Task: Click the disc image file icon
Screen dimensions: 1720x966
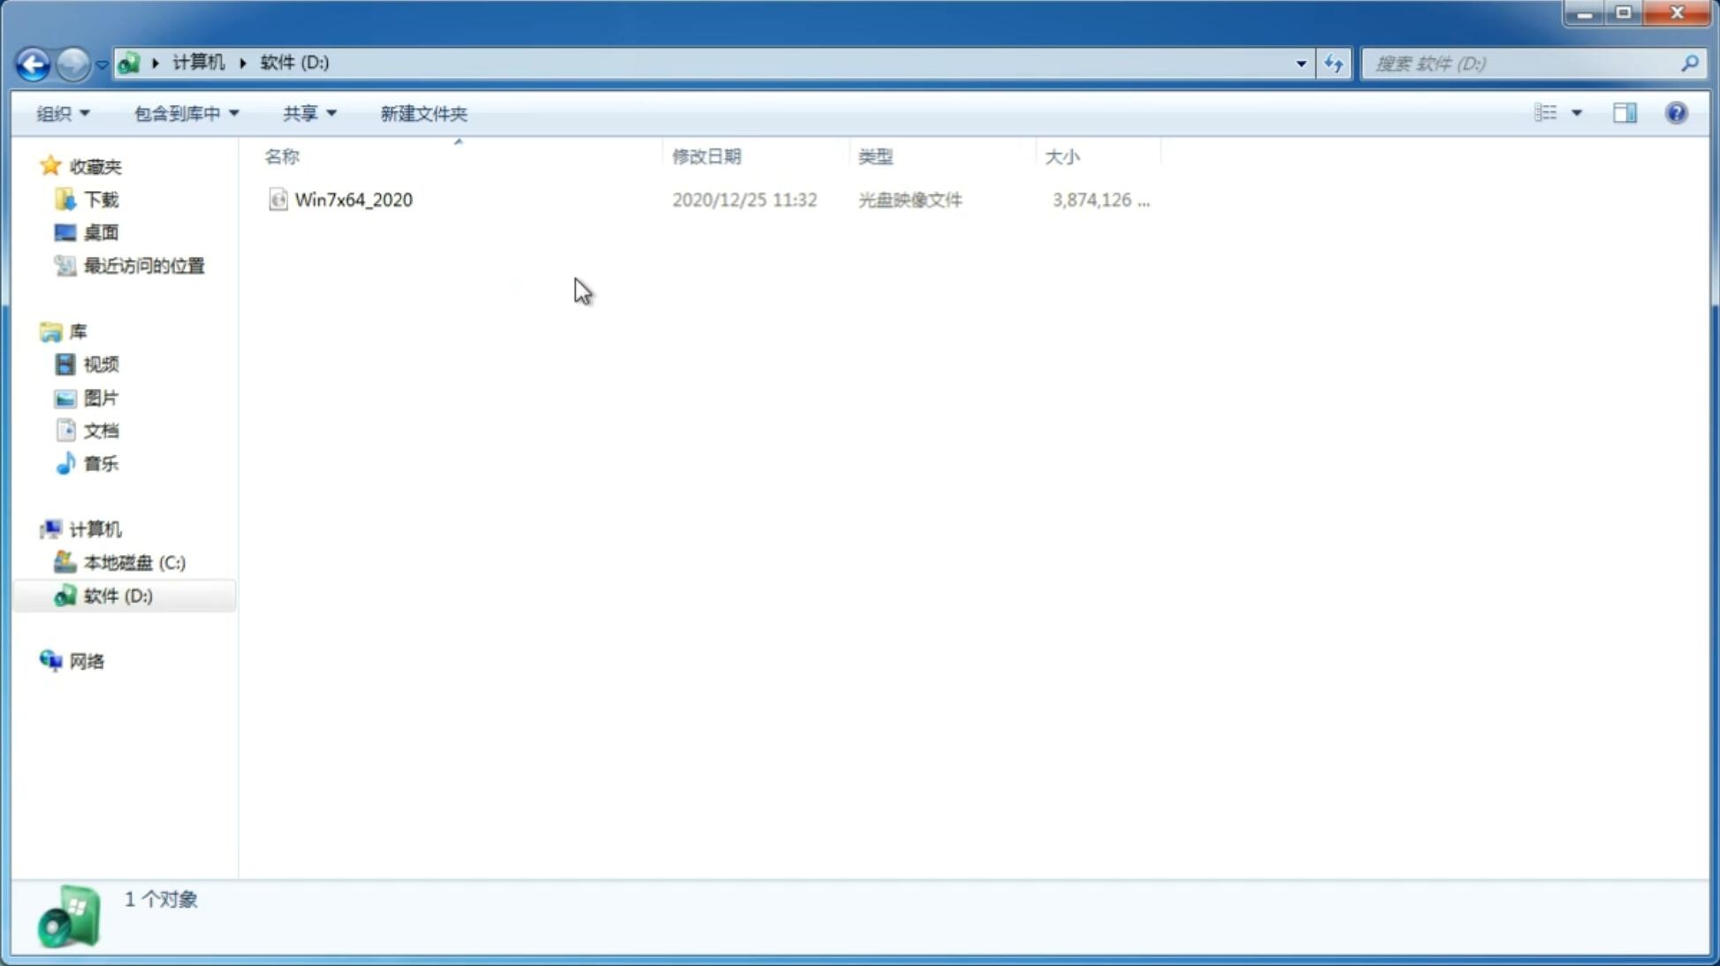Action: point(277,198)
